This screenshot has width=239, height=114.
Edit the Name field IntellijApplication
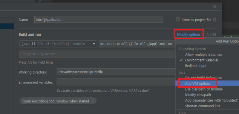(x=99, y=20)
